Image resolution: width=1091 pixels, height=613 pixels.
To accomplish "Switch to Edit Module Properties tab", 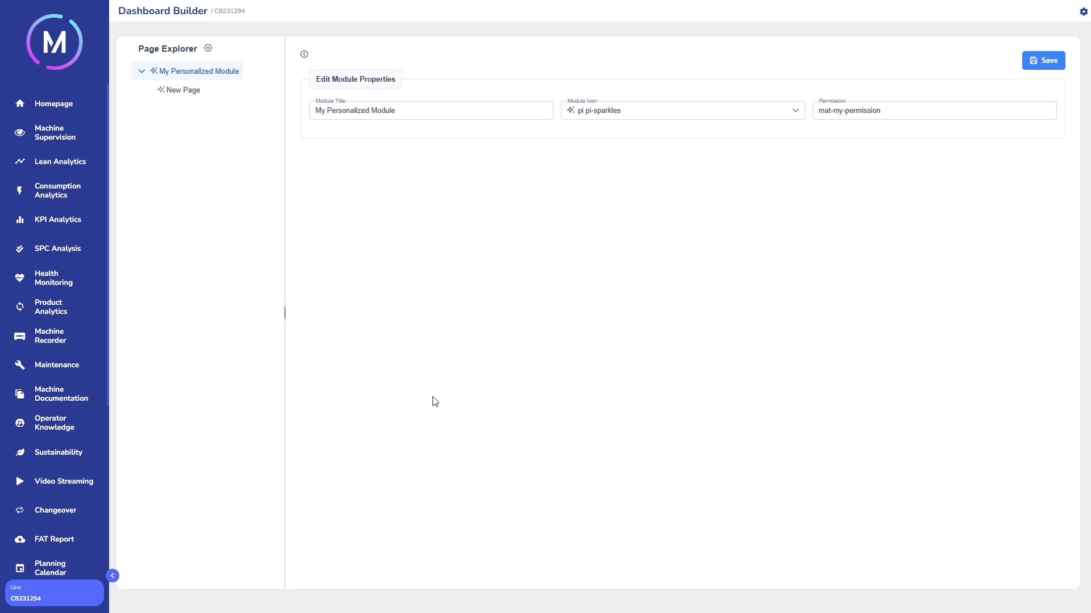I will [x=355, y=79].
